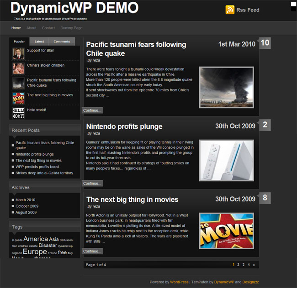Click Continue under the tsunami article
Screen dimensions: 297x288
[92, 110]
